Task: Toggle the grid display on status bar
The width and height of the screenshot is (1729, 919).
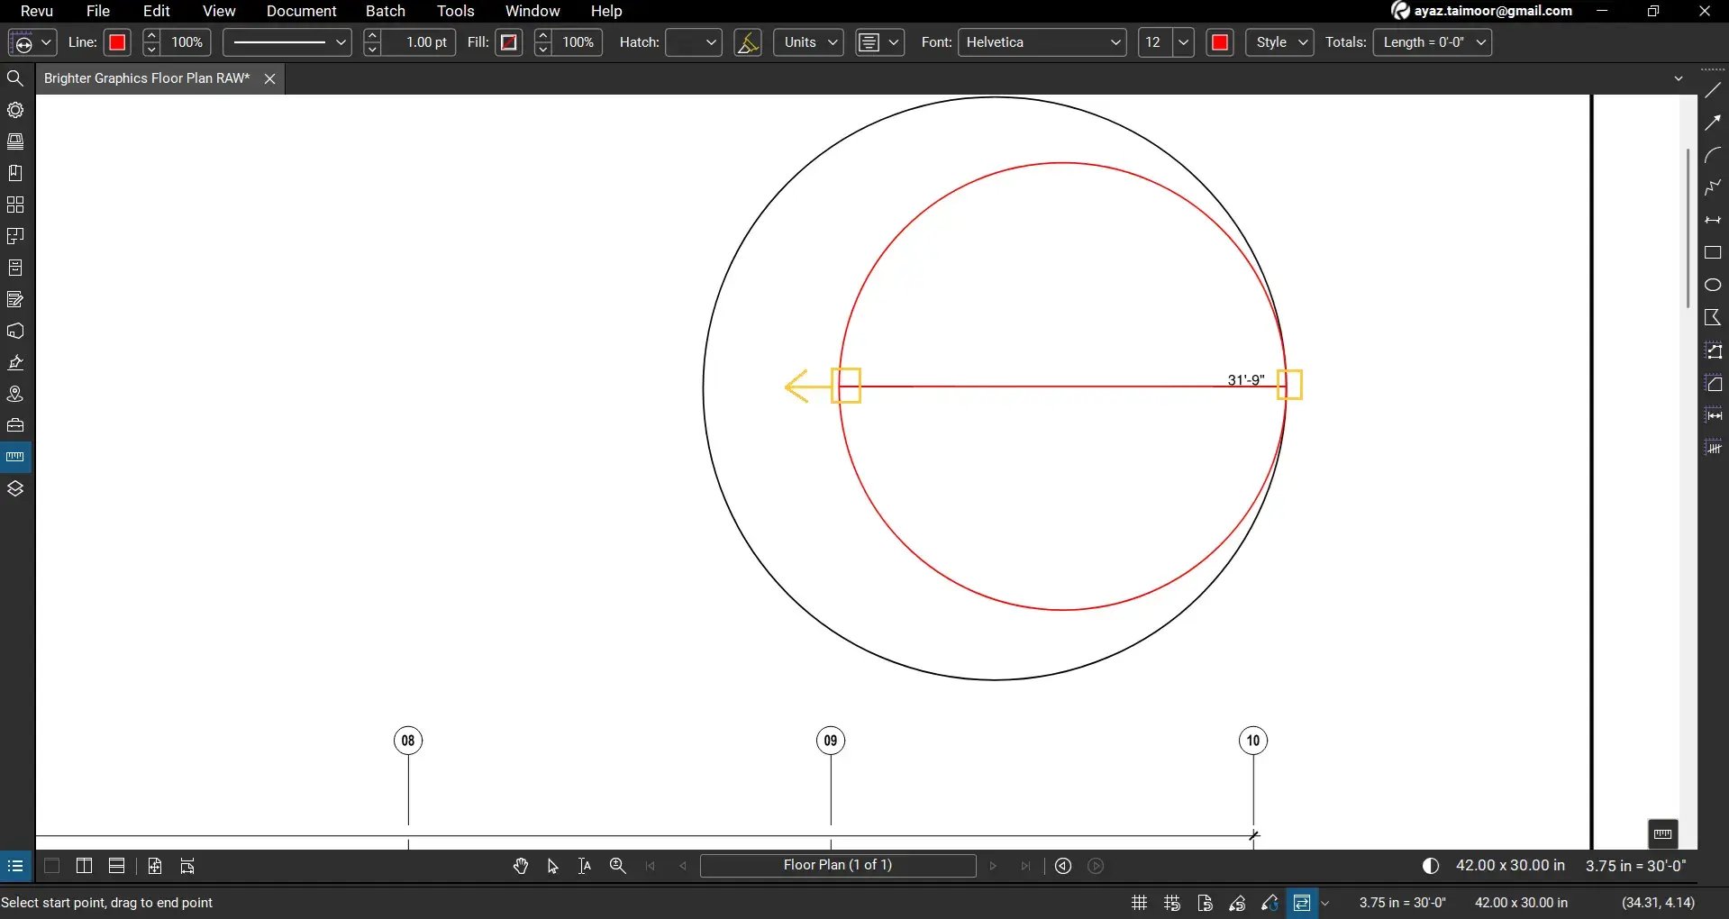Action: pos(1137,903)
